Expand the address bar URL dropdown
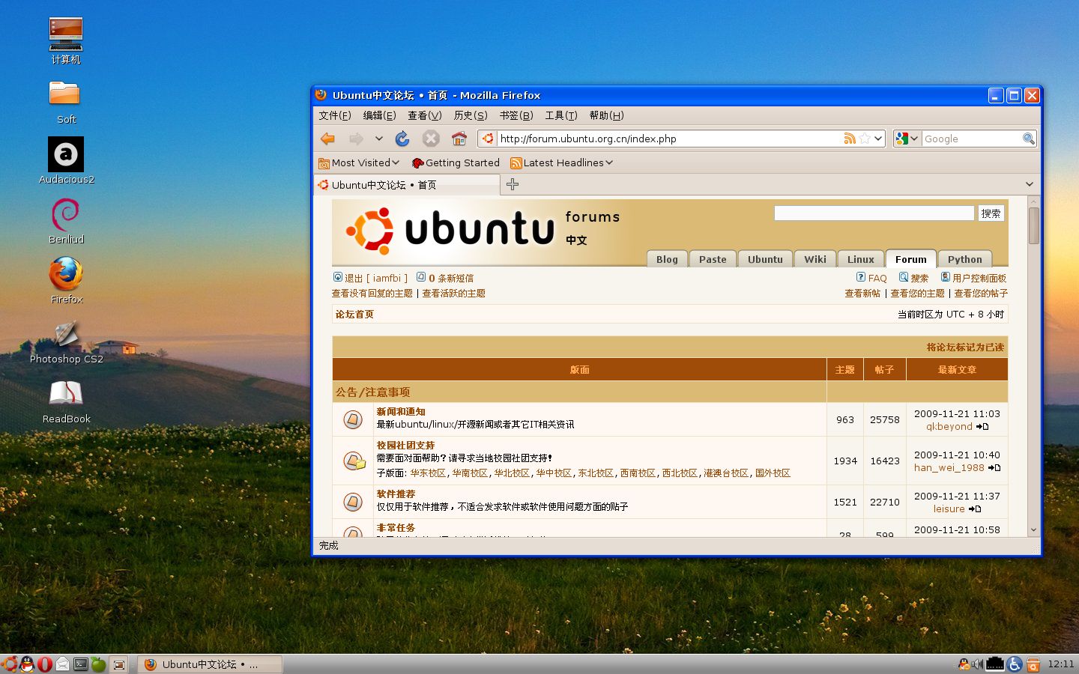 pos(879,139)
